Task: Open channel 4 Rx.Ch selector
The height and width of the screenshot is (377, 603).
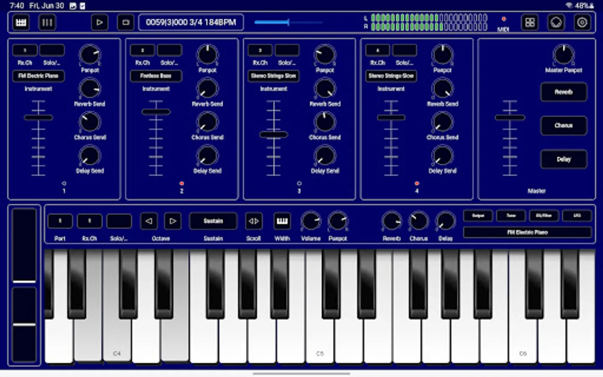Action: pyautogui.click(x=378, y=50)
